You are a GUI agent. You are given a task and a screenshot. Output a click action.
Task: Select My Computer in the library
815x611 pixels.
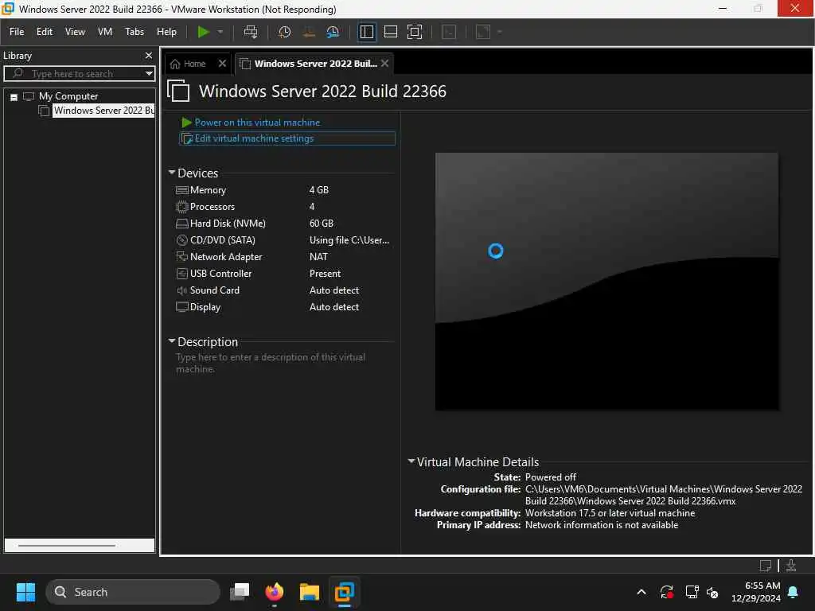[68, 96]
